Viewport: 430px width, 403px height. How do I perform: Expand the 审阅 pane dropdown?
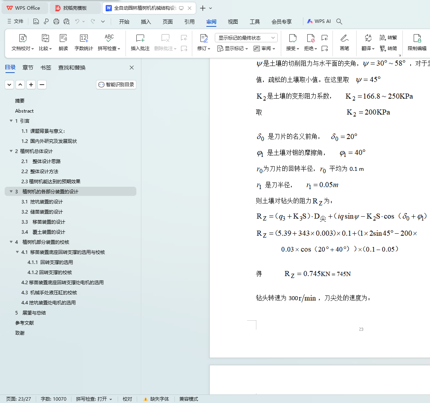265,49
